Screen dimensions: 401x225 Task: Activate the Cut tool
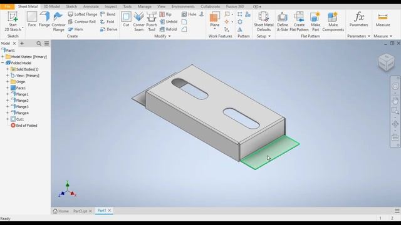[x=126, y=19]
